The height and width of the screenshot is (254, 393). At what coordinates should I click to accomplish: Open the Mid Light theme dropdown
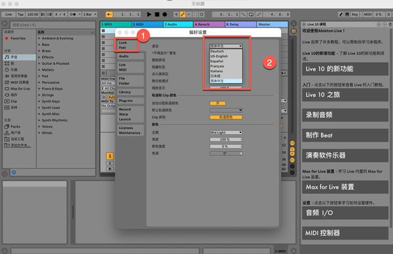[226, 132]
